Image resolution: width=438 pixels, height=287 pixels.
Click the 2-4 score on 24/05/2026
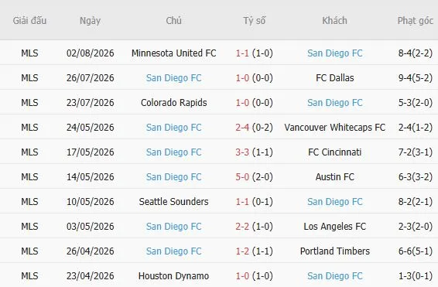[242, 128]
